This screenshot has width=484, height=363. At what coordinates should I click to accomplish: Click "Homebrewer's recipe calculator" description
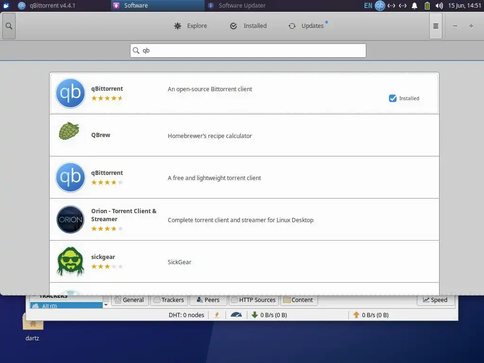tap(210, 136)
